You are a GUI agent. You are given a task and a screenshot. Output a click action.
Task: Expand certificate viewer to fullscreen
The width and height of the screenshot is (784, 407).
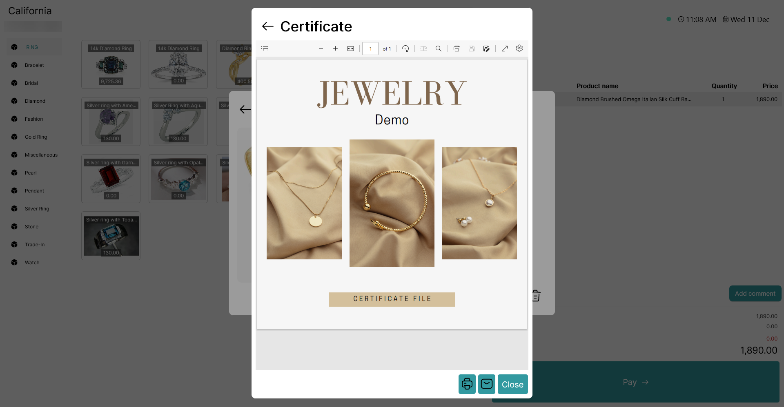tap(505, 49)
